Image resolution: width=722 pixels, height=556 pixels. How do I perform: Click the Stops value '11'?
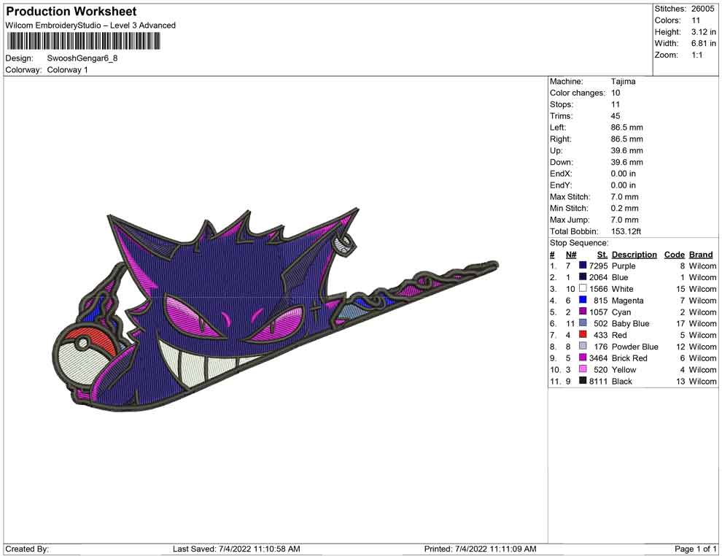pyautogui.click(x=616, y=104)
